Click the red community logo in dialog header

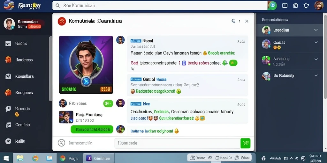pyautogui.click(x=62, y=21)
